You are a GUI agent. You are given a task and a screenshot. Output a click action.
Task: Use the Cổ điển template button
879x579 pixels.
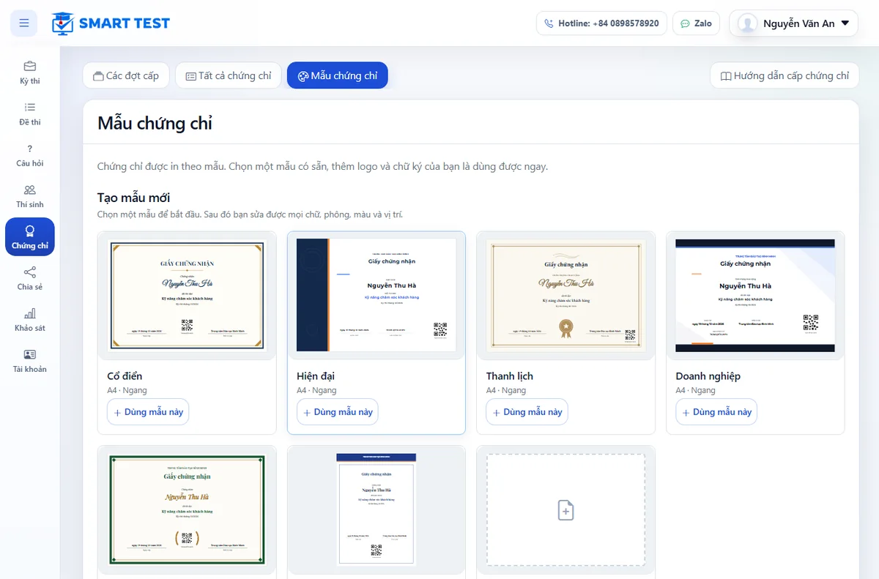coord(148,412)
